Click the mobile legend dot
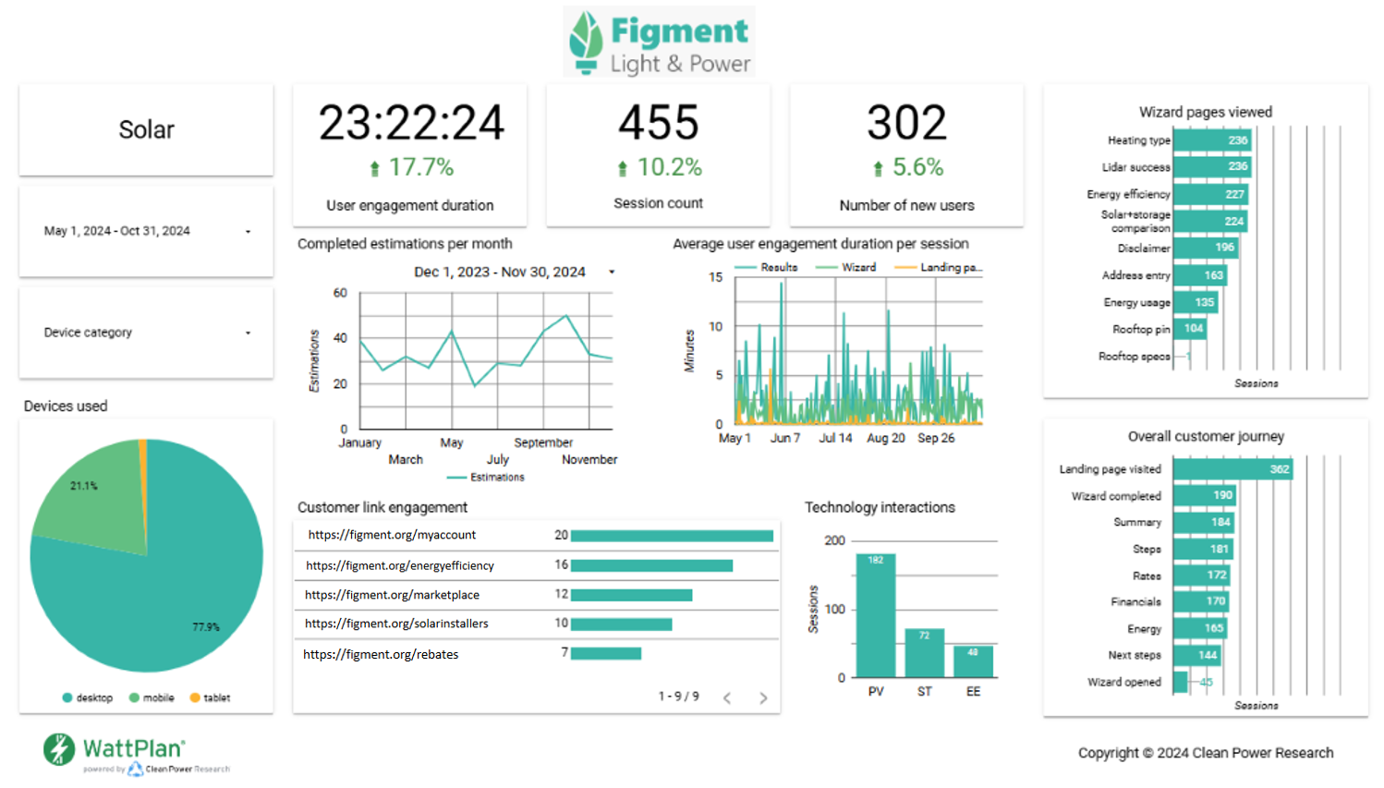 click(x=134, y=697)
